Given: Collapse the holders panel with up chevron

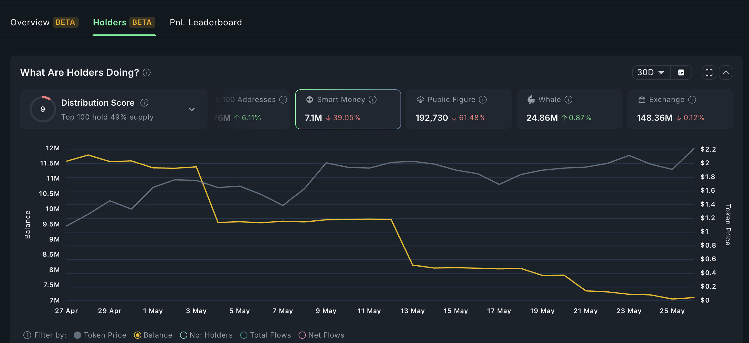Looking at the screenshot, I should (x=726, y=72).
